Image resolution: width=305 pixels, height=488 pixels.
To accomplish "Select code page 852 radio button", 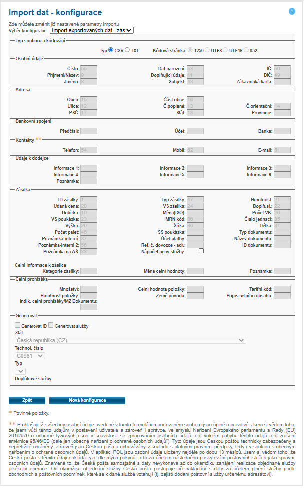I will click(x=246, y=50).
